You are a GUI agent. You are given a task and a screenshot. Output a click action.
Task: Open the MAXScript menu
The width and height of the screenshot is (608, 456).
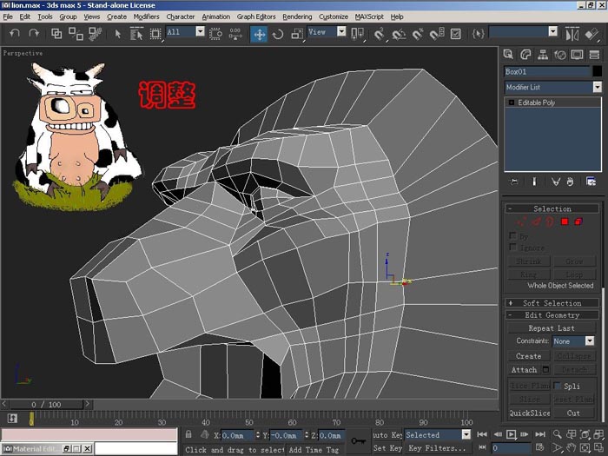tap(369, 17)
